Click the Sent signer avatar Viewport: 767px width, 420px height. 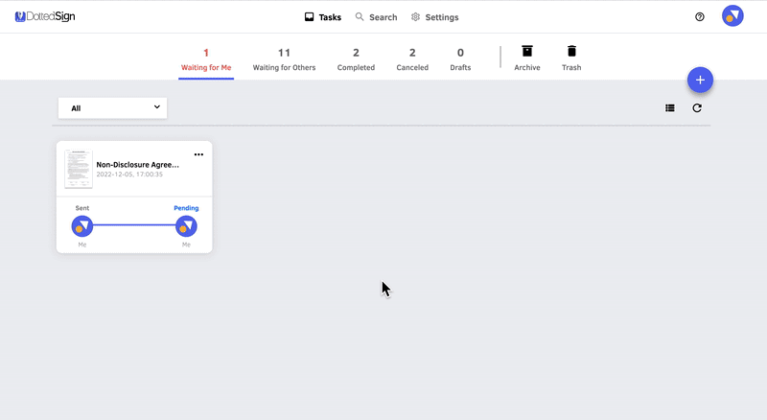[82, 226]
